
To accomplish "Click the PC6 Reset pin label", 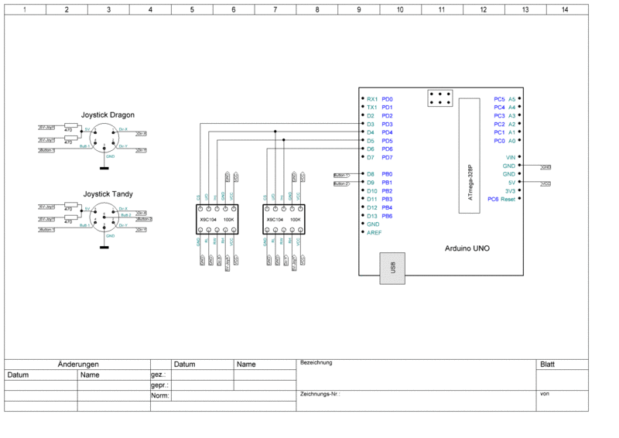I will point(501,199).
